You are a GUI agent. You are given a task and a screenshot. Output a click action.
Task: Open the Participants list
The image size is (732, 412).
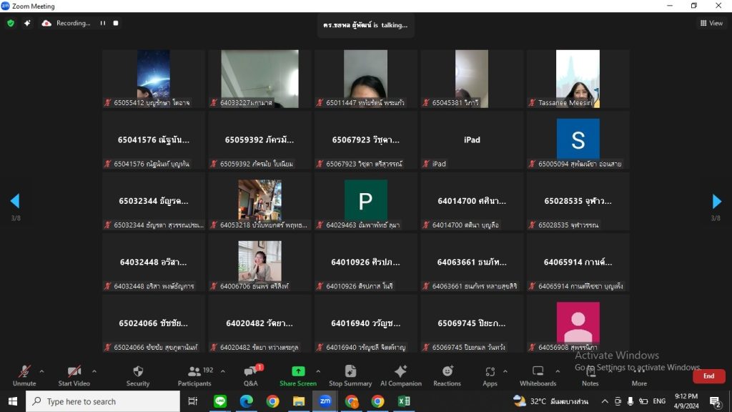point(194,376)
